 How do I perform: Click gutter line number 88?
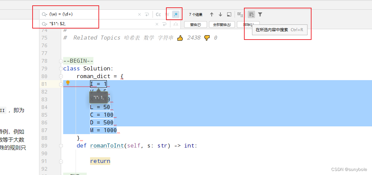click(44, 138)
